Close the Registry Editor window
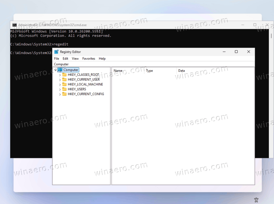 click(249, 52)
